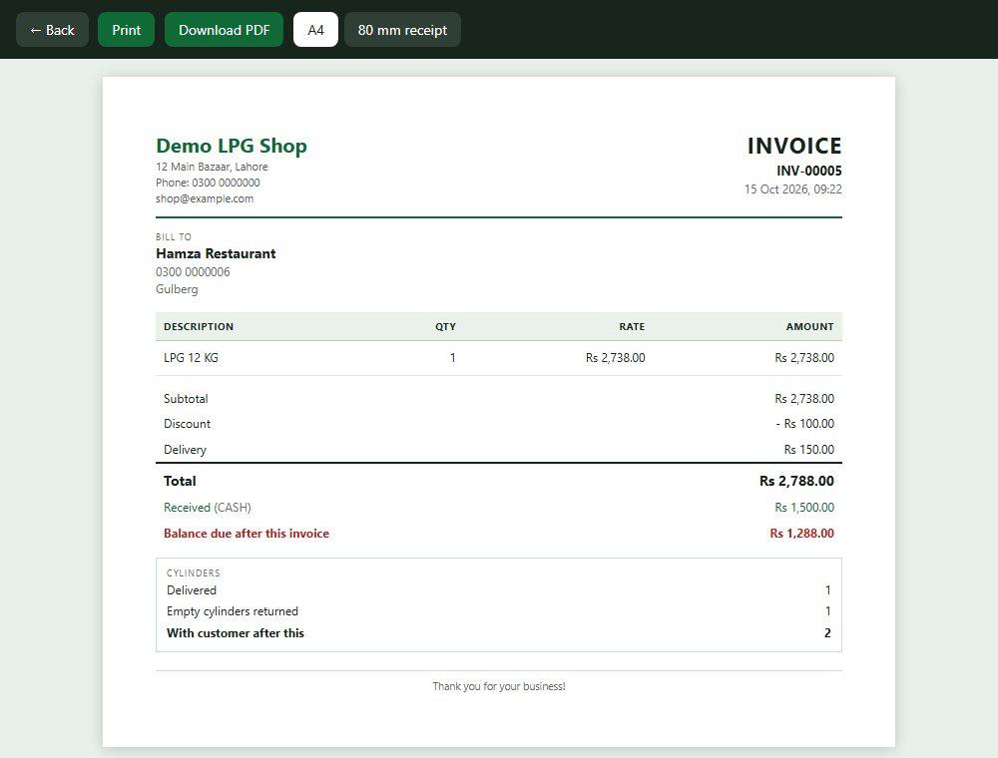Click the Subtotal label
This screenshot has width=998, height=758.
coord(186,399)
